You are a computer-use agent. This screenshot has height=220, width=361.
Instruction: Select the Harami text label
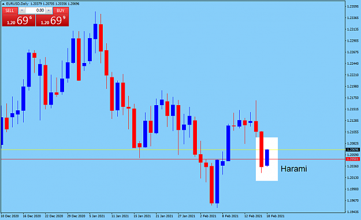(x=294, y=169)
